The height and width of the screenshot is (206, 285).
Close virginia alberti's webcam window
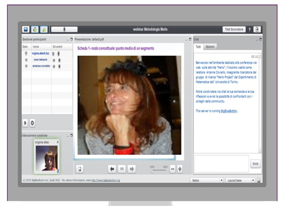click(57, 142)
